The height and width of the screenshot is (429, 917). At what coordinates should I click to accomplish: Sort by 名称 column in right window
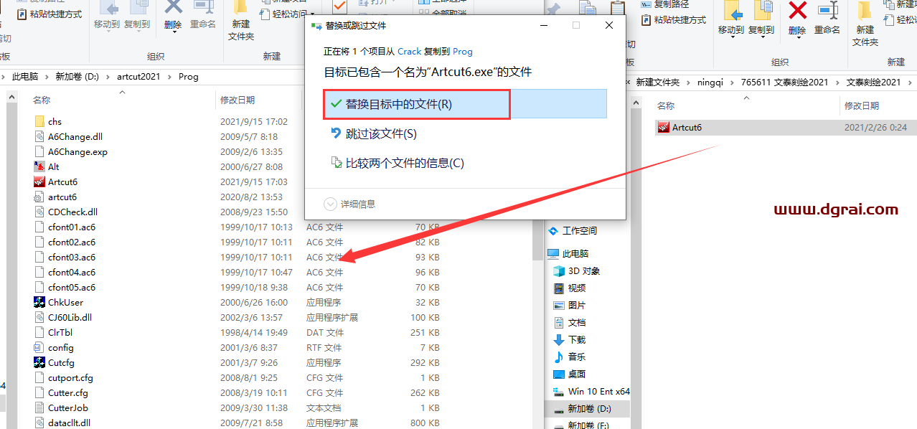point(666,105)
